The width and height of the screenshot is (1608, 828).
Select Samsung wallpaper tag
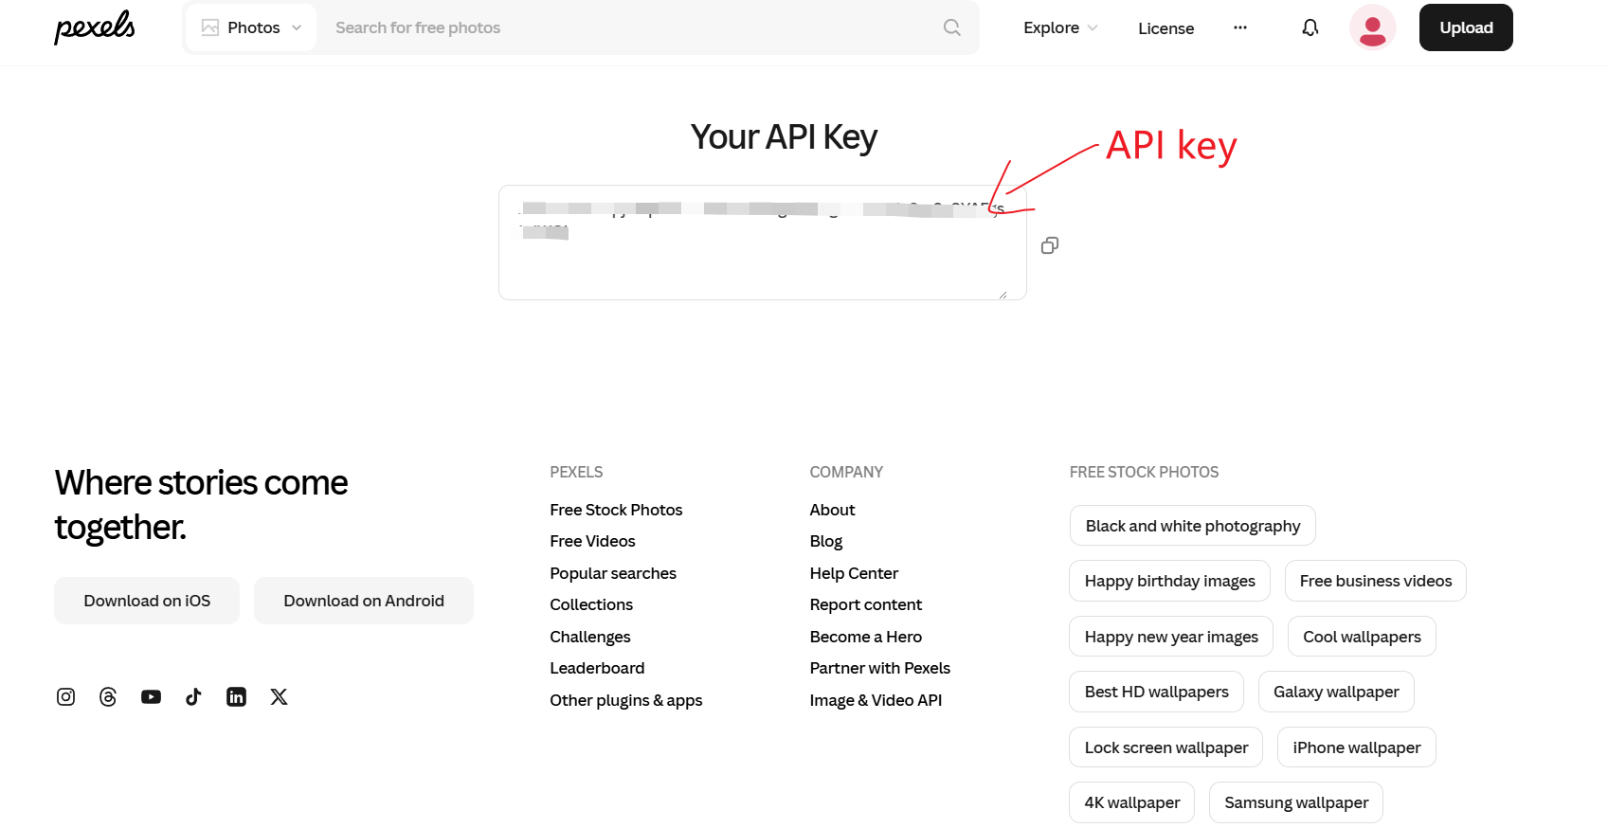point(1296,802)
